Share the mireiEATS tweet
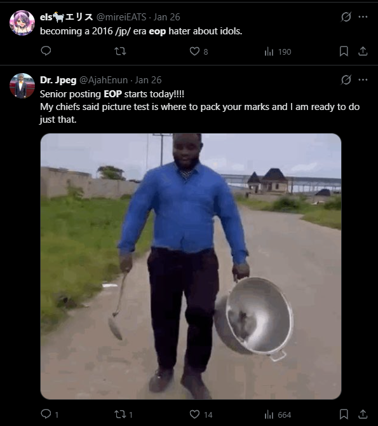This screenshot has height=426, width=378. point(363,51)
